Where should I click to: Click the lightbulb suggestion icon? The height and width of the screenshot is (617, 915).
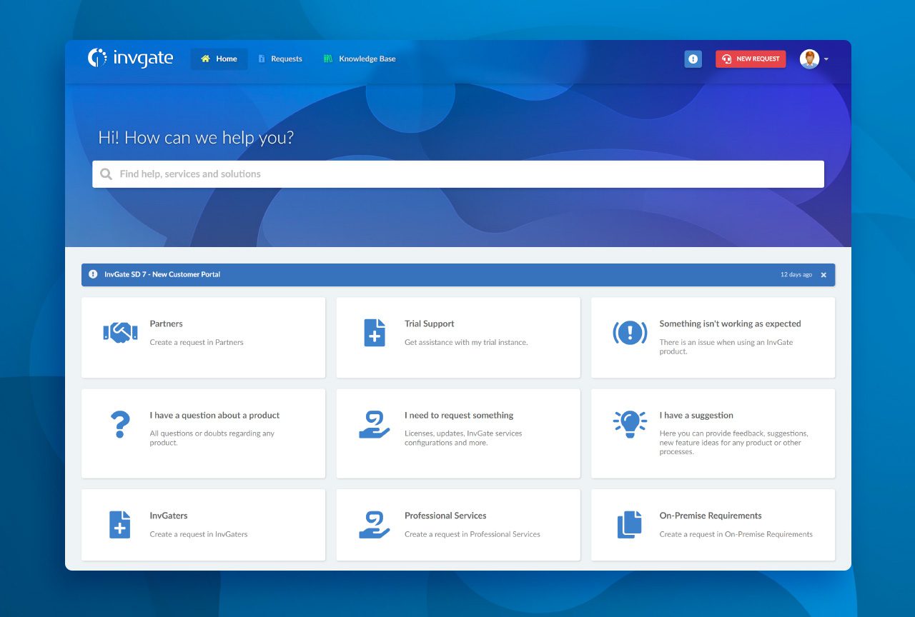coord(630,424)
